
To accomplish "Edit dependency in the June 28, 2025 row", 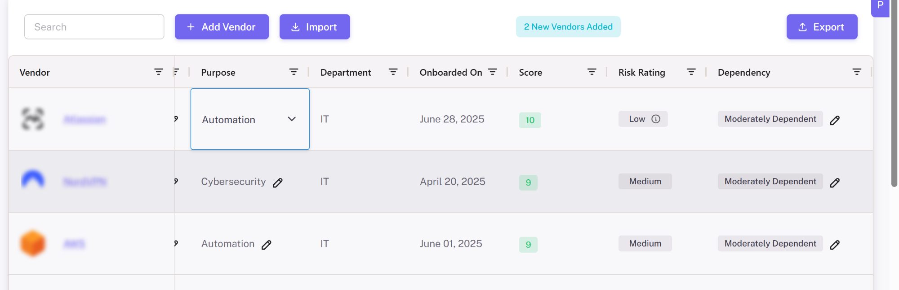I will click(x=835, y=120).
